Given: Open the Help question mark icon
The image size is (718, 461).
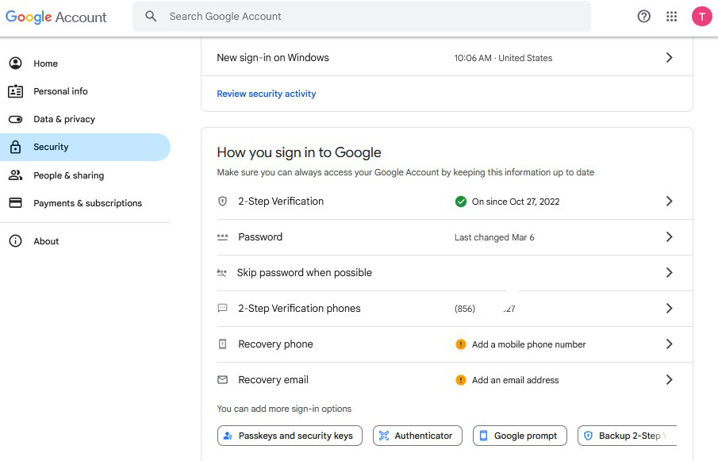Looking at the screenshot, I should tap(644, 17).
